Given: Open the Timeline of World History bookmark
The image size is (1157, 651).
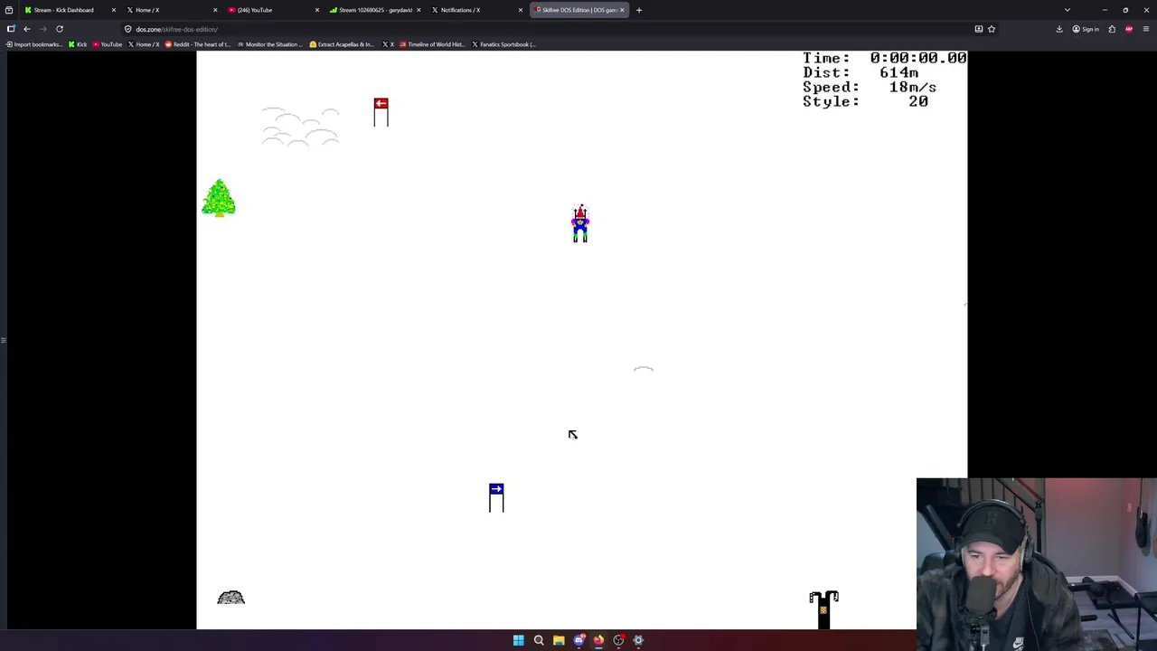Looking at the screenshot, I should pos(432,44).
